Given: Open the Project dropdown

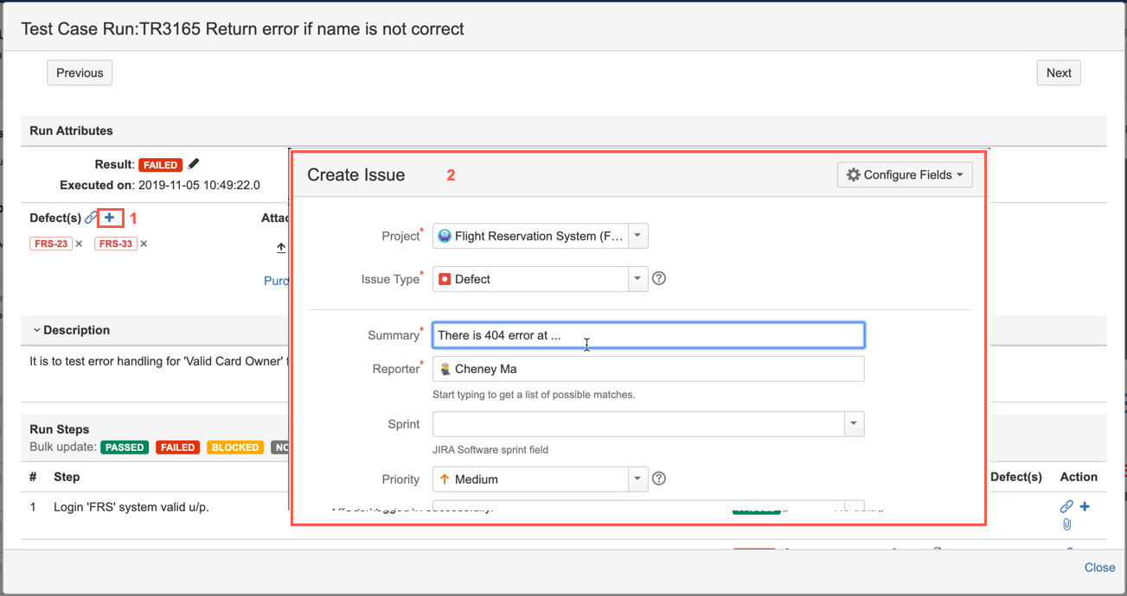Looking at the screenshot, I should pyautogui.click(x=637, y=236).
